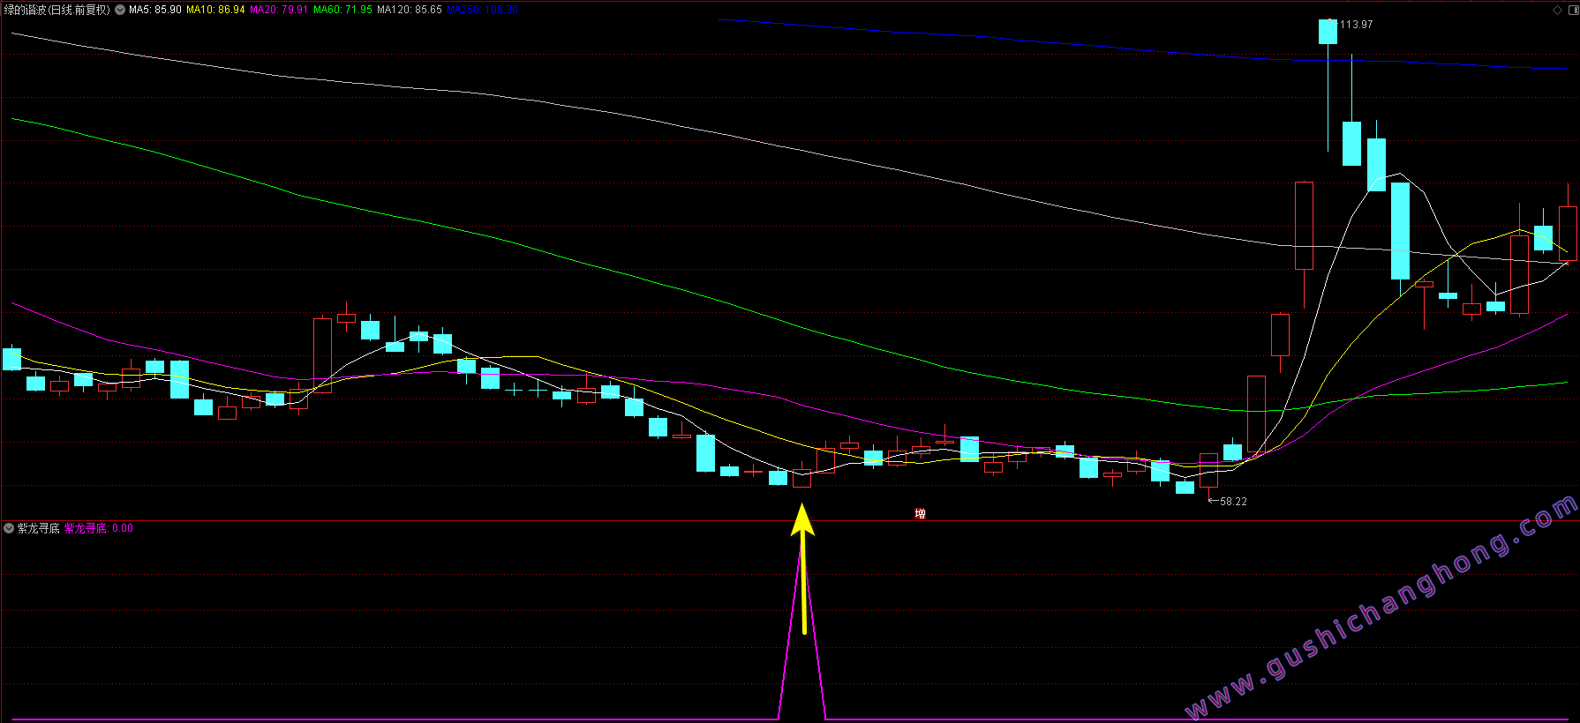Image resolution: width=1580 pixels, height=723 pixels.
Task: Click the magenta 紫龙寻底: 0.00 value
Action: [99, 528]
